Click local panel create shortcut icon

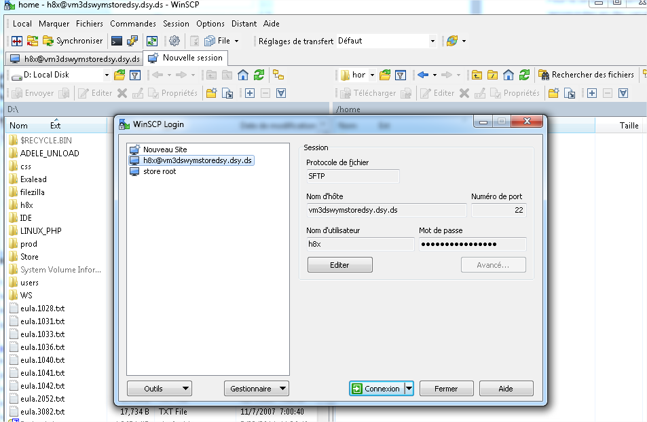pyautogui.click(x=227, y=93)
